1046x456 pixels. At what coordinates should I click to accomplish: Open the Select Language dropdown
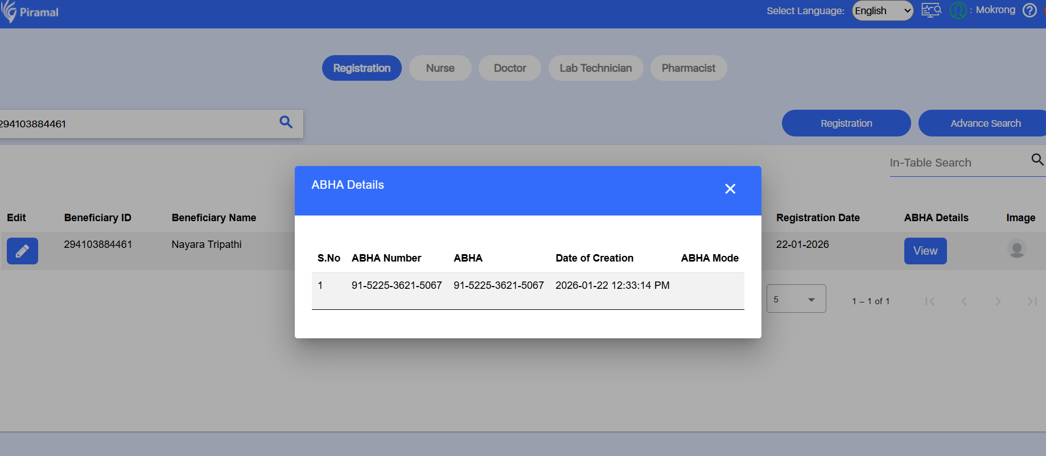pyautogui.click(x=882, y=11)
